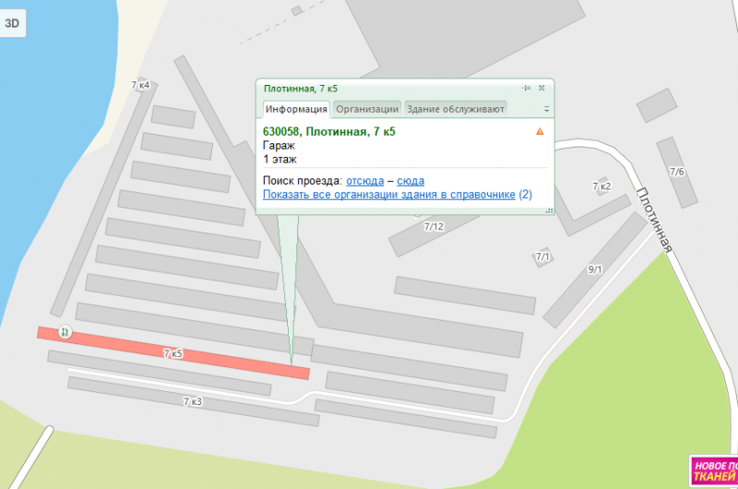Click the отсюда route link
Viewport: 738px width, 489px height.
pyautogui.click(x=364, y=180)
